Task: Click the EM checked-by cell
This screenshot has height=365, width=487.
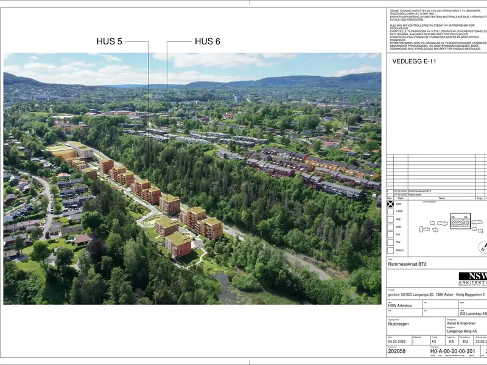Action: point(465,341)
